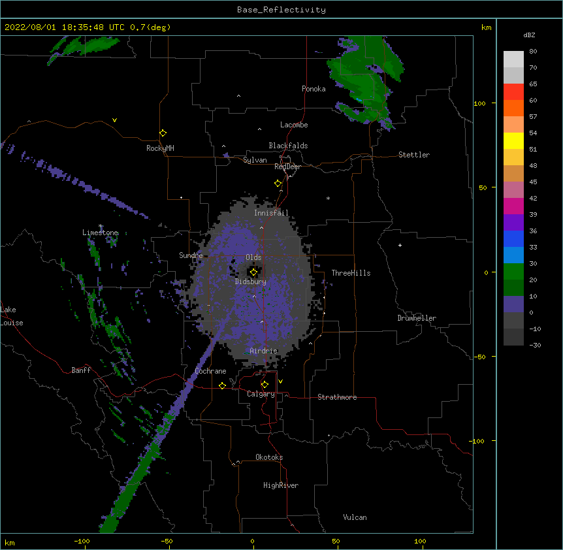Select the Lacombe map label
563x550 pixels.
tap(294, 125)
